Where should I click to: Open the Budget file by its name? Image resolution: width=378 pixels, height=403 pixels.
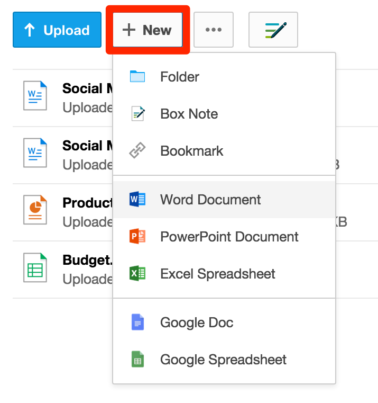pos(87,260)
